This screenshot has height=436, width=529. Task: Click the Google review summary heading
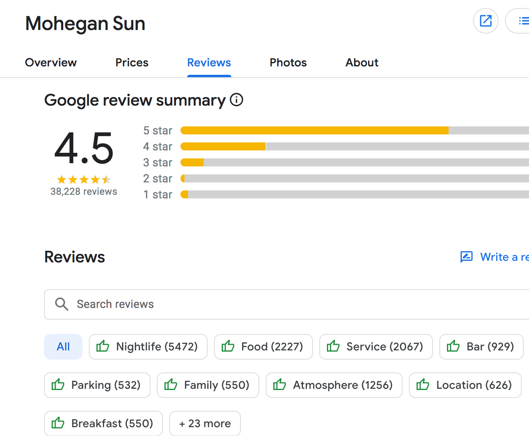pos(135,100)
